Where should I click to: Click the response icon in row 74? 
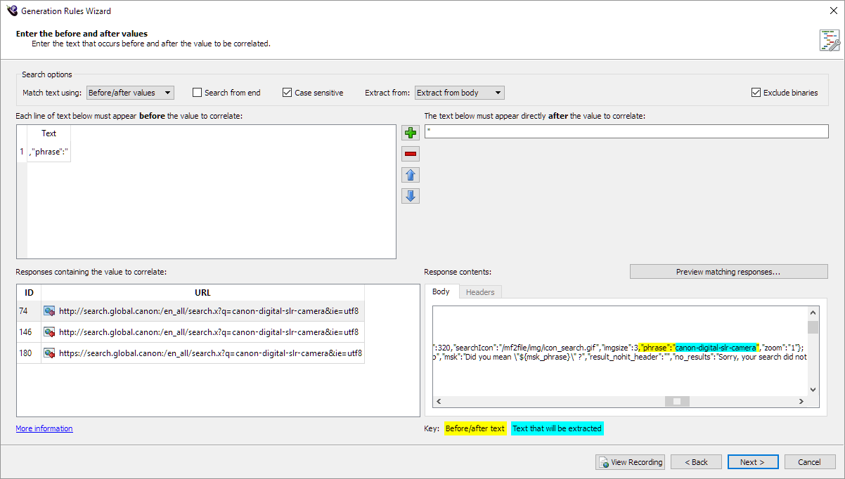click(49, 310)
